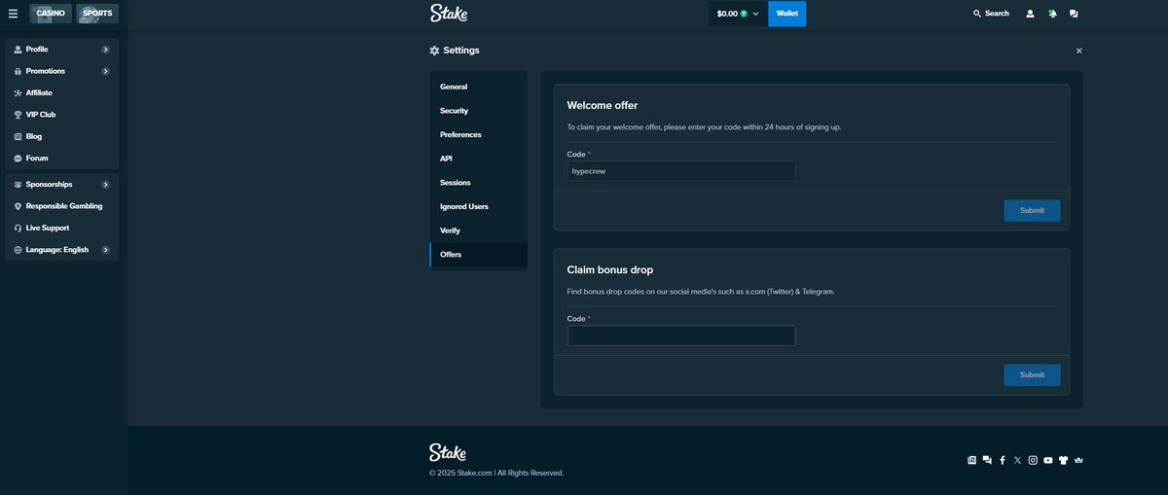
Task: Open Forum in the sidebar
Action: (62, 158)
